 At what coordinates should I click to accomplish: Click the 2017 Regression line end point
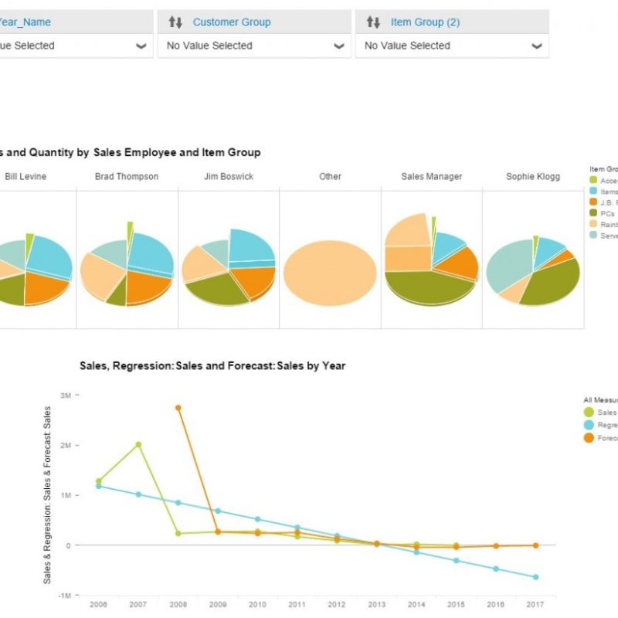[x=535, y=577]
